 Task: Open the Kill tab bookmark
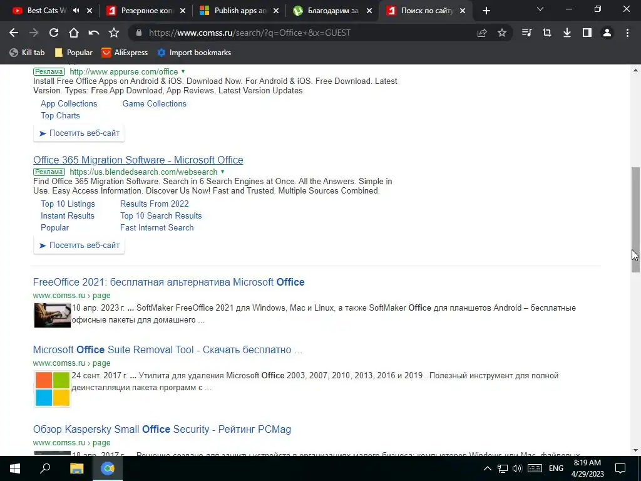[27, 53]
